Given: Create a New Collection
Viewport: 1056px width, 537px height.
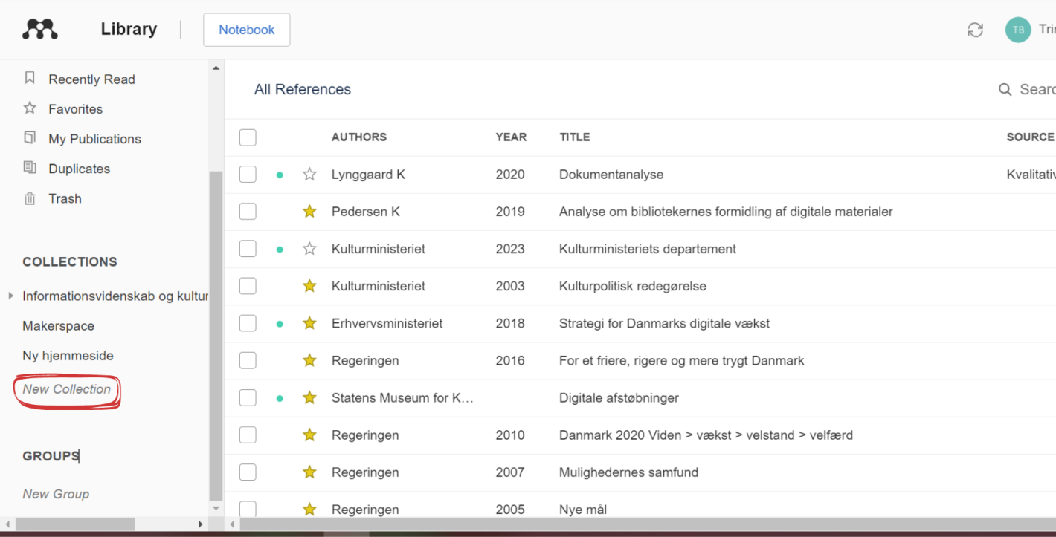Looking at the screenshot, I should [x=67, y=389].
